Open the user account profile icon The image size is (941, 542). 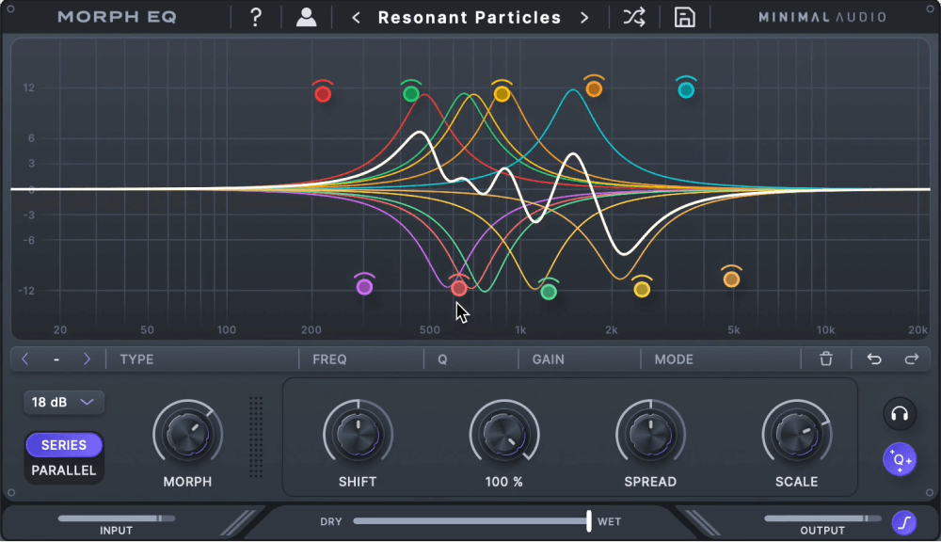click(x=306, y=17)
